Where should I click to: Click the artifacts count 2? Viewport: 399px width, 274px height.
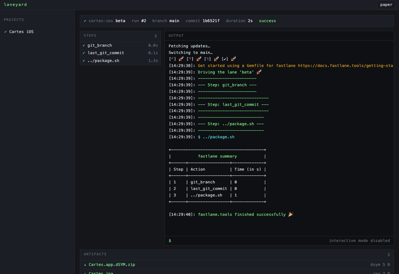(x=389, y=255)
